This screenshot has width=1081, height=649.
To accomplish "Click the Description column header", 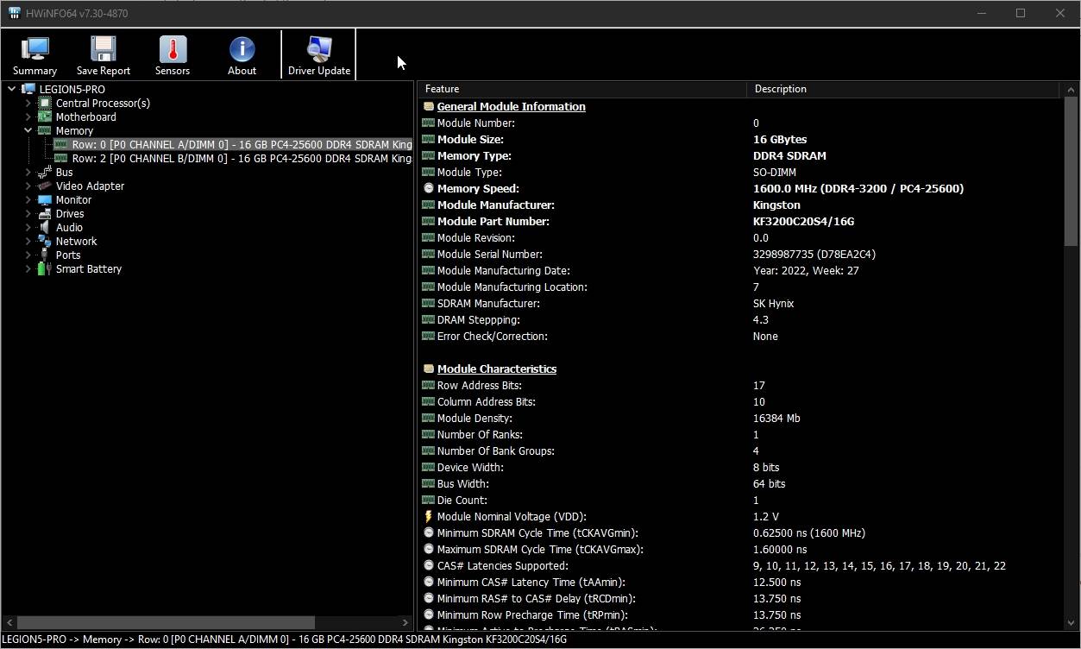I will click(x=902, y=89).
